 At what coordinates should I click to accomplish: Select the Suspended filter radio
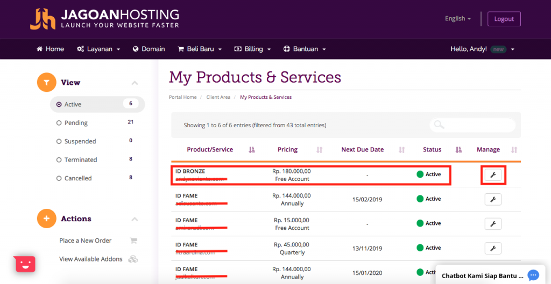tap(59, 141)
